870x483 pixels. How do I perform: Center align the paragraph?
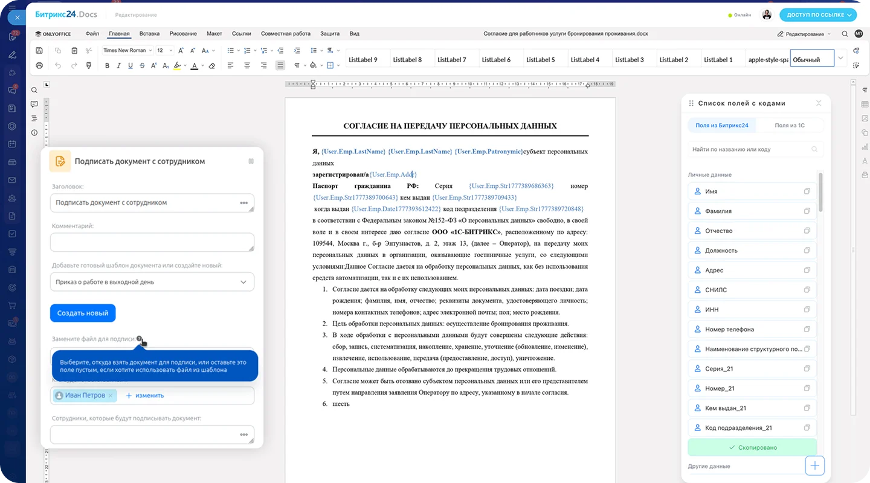tap(247, 65)
